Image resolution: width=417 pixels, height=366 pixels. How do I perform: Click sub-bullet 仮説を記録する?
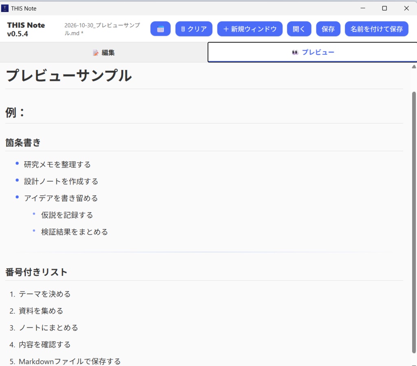67,215
